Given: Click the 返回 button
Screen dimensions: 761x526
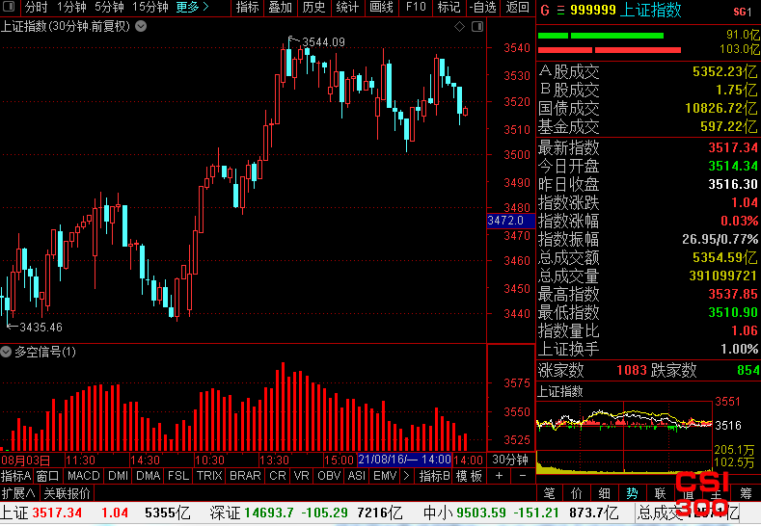Looking at the screenshot, I should (x=517, y=7).
